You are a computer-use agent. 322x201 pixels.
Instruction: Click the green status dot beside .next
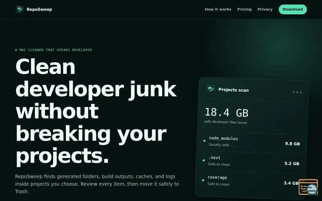click(204, 160)
